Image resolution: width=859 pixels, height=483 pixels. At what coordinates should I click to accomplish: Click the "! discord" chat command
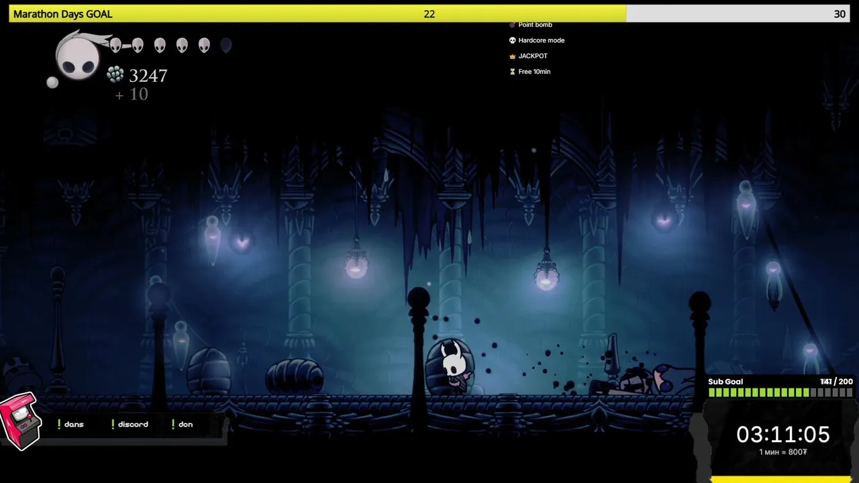(130, 424)
